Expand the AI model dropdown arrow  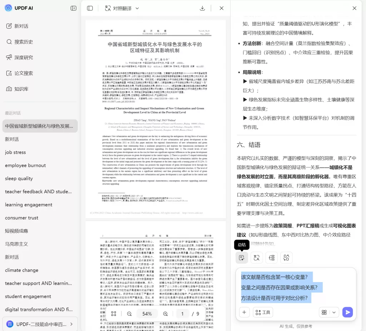(x=334, y=312)
